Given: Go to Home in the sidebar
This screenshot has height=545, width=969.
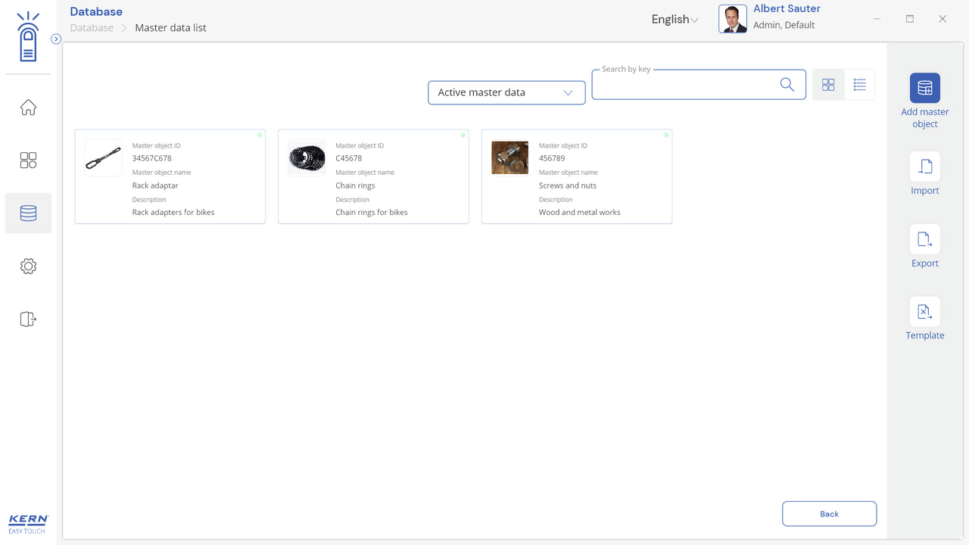Looking at the screenshot, I should (28, 107).
